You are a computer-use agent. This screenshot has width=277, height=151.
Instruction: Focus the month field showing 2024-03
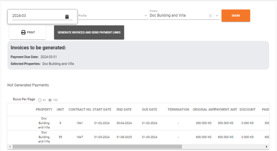37,16
